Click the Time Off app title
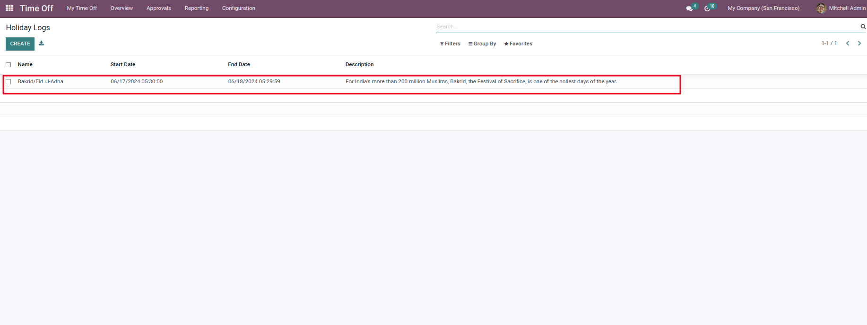Screen dimensions: 867x325 coord(36,9)
